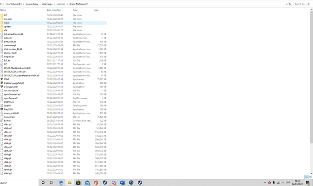Click the microphone icon in system tray

(274, 183)
